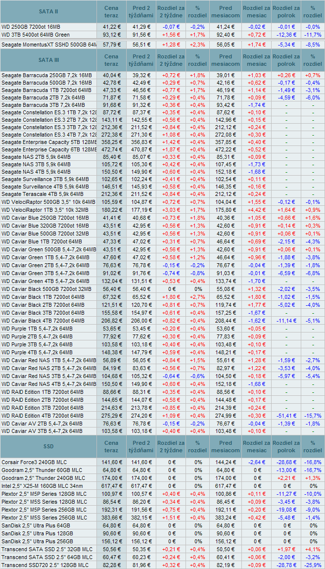Screen dimensions: 325x569
Task: Select Transcend SSD720 2.5" 128GB MLC row name
Action: point(45,565)
